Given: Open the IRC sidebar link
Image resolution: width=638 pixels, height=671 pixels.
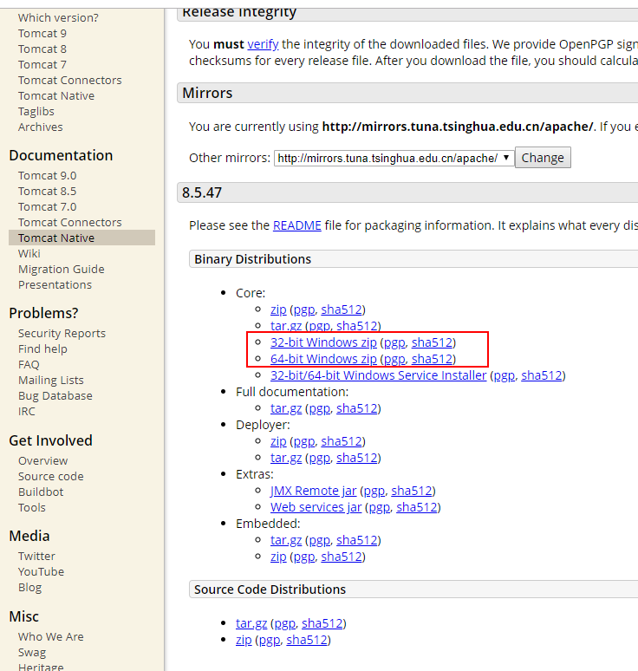Looking at the screenshot, I should [27, 412].
